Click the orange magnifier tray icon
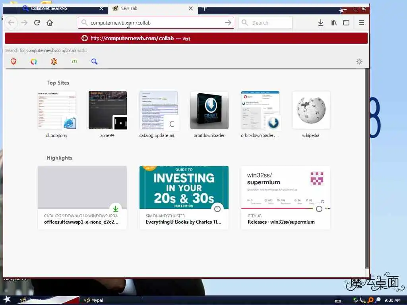Screen dimensions: 407x305 pos(370,300)
